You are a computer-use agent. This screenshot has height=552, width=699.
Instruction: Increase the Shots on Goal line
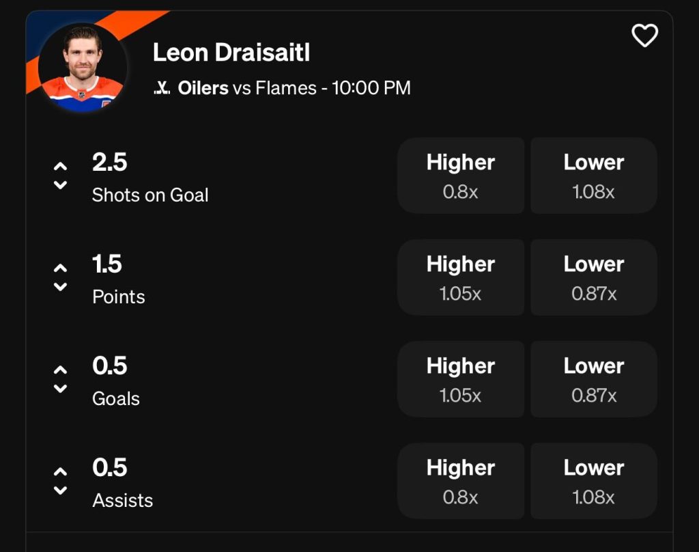click(60, 166)
